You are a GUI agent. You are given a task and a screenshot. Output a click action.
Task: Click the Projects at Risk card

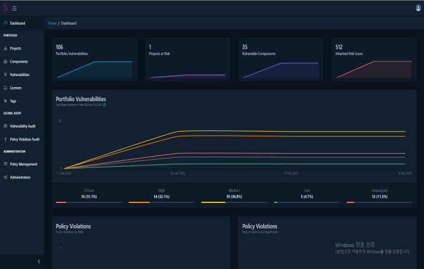click(x=187, y=59)
